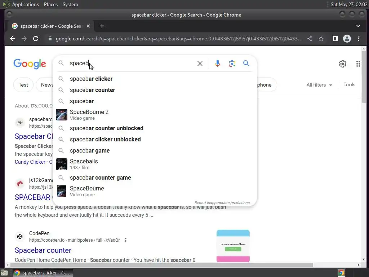Screen dimensions: 369x277
Task: Open the Places menu
Action: (x=50, y=4)
